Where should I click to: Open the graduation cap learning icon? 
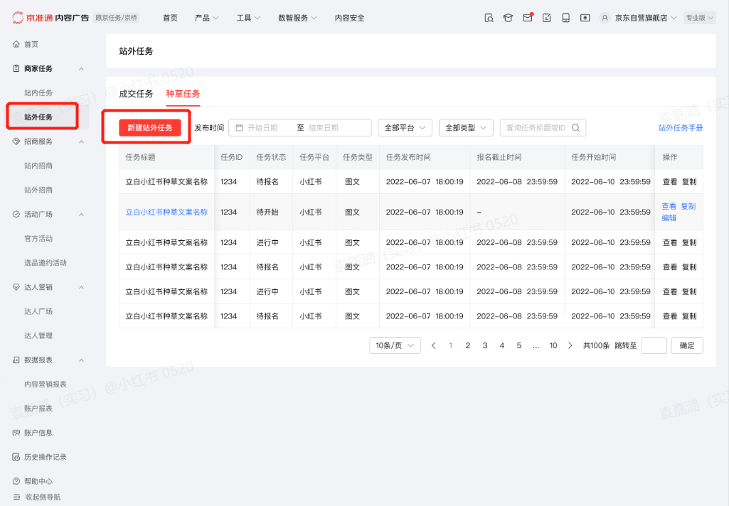tap(508, 18)
